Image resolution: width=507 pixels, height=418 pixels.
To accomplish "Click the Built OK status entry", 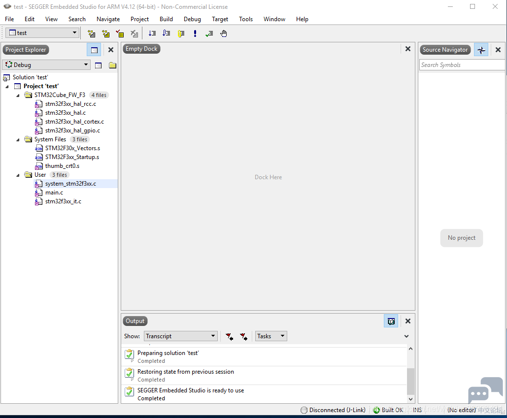I will (388, 410).
